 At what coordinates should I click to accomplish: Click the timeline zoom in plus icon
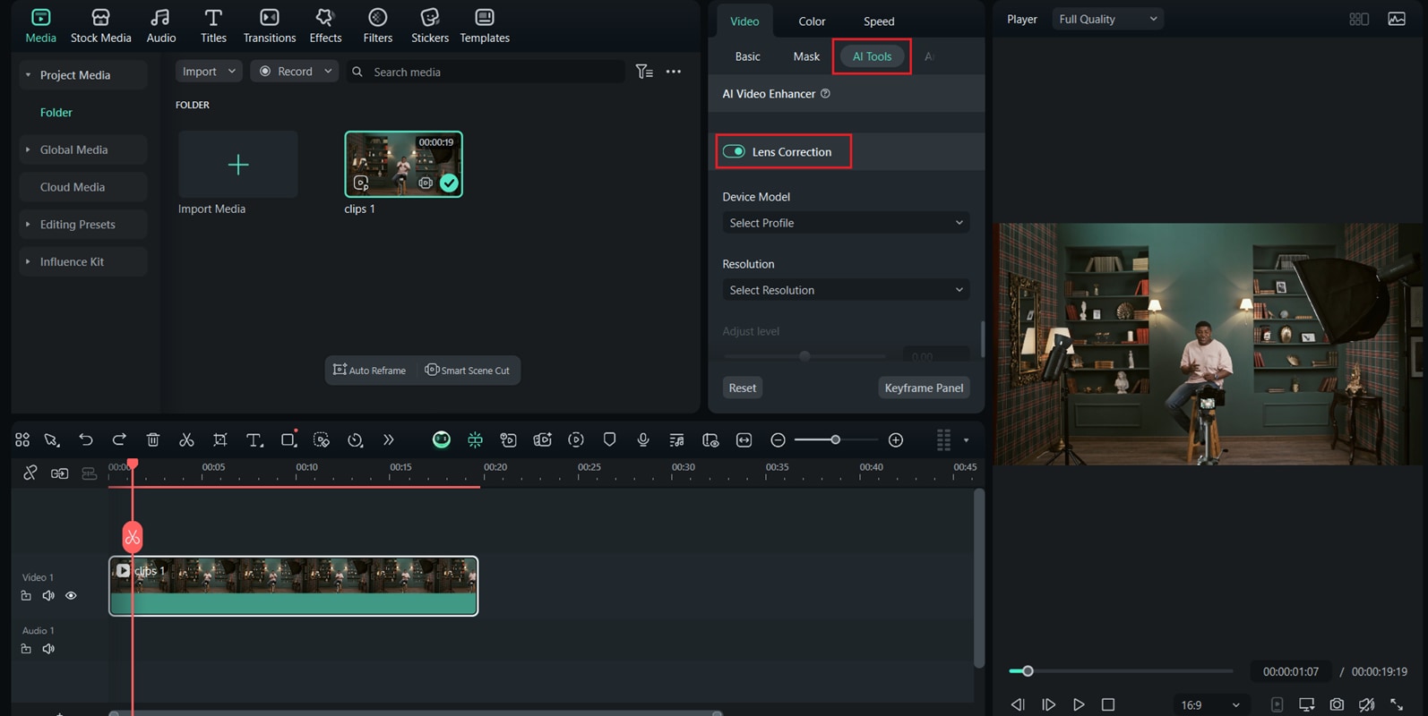click(x=896, y=439)
